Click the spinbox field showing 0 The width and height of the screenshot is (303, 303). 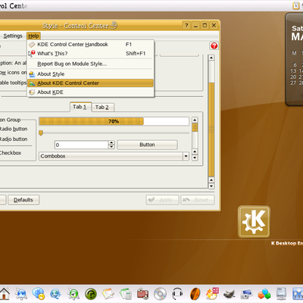[x=82, y=145]
